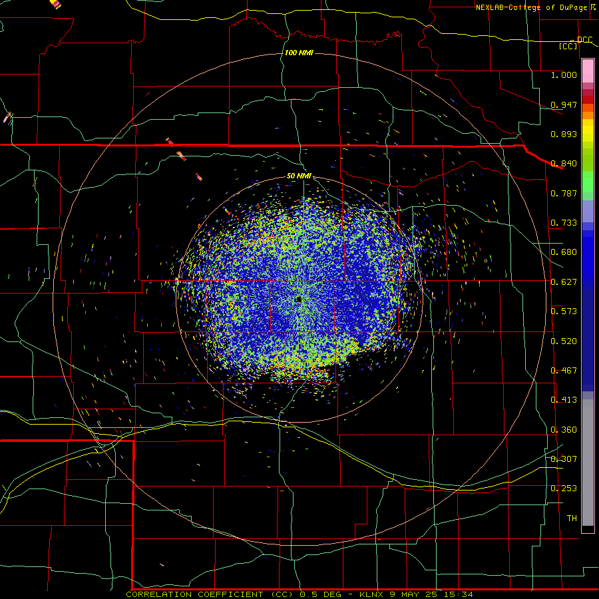Click the TH label on the color scale

point(572,518)
